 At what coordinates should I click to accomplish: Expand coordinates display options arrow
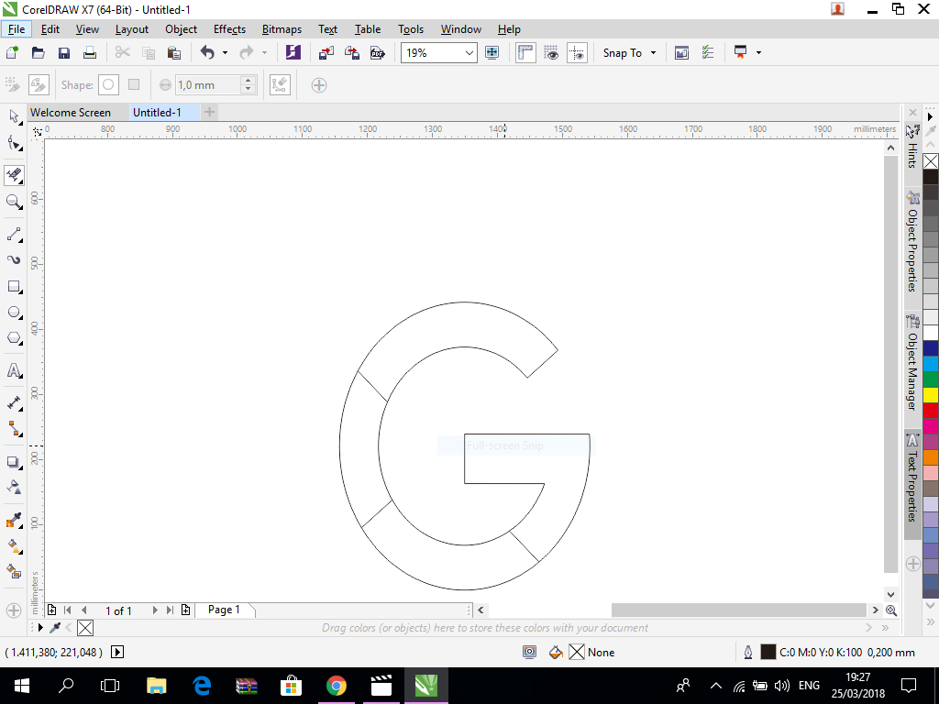(117, 652)
